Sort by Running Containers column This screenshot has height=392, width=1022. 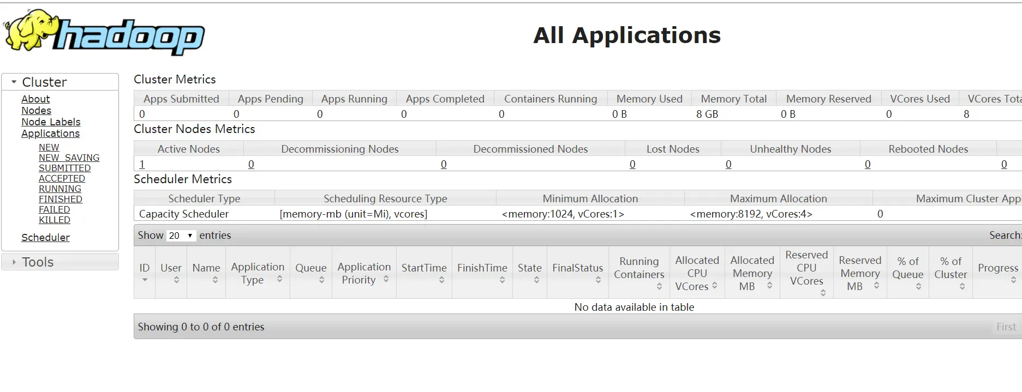(x=639, y=272)
